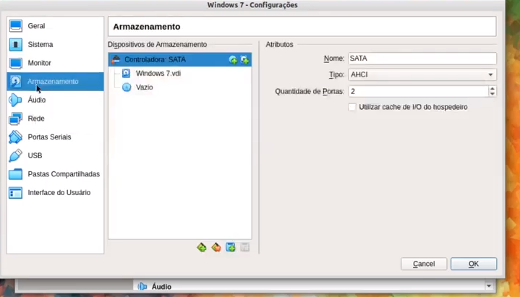
Task: Decrease the Quantidade de Portas value
Action: pos(492,95)
